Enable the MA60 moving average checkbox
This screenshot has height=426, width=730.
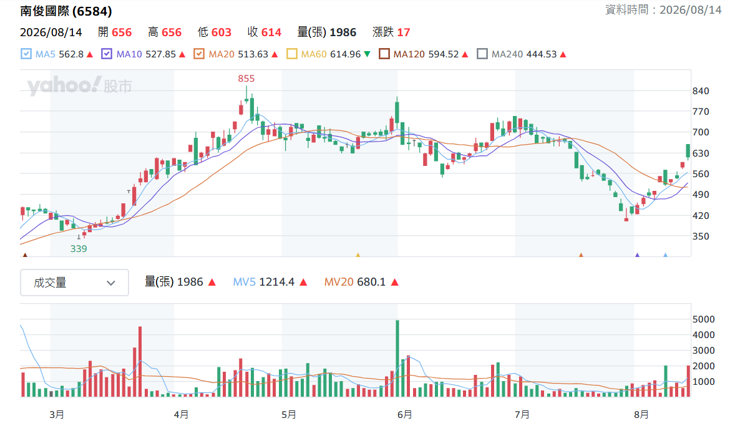(x=292, y=54)
